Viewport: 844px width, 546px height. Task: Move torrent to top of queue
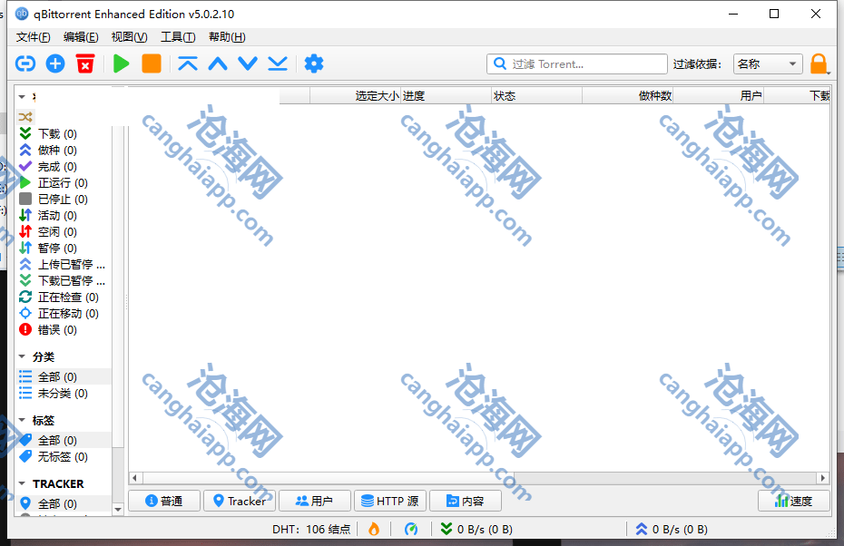point(188,63)
